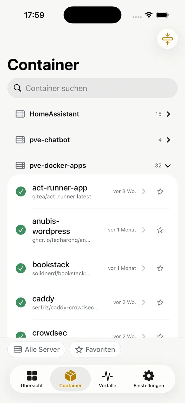Click the magnifier icon in search bar
The image size is (185, 403).
click(18, 88)
